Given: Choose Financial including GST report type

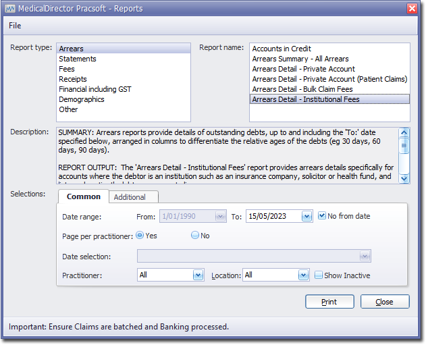Looking at the screenshot, I should (95, 89).
